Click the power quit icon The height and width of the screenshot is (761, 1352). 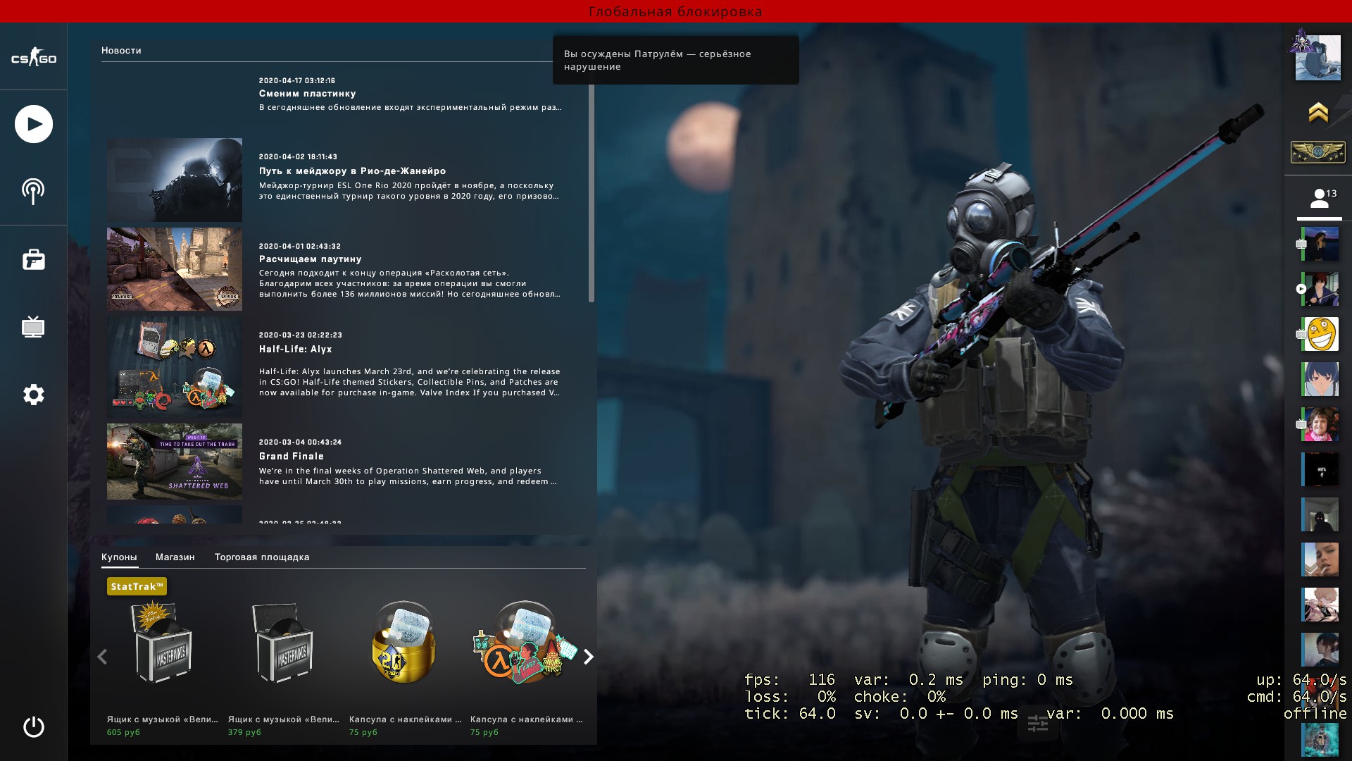pyautogui.click(x=33, y=726)
